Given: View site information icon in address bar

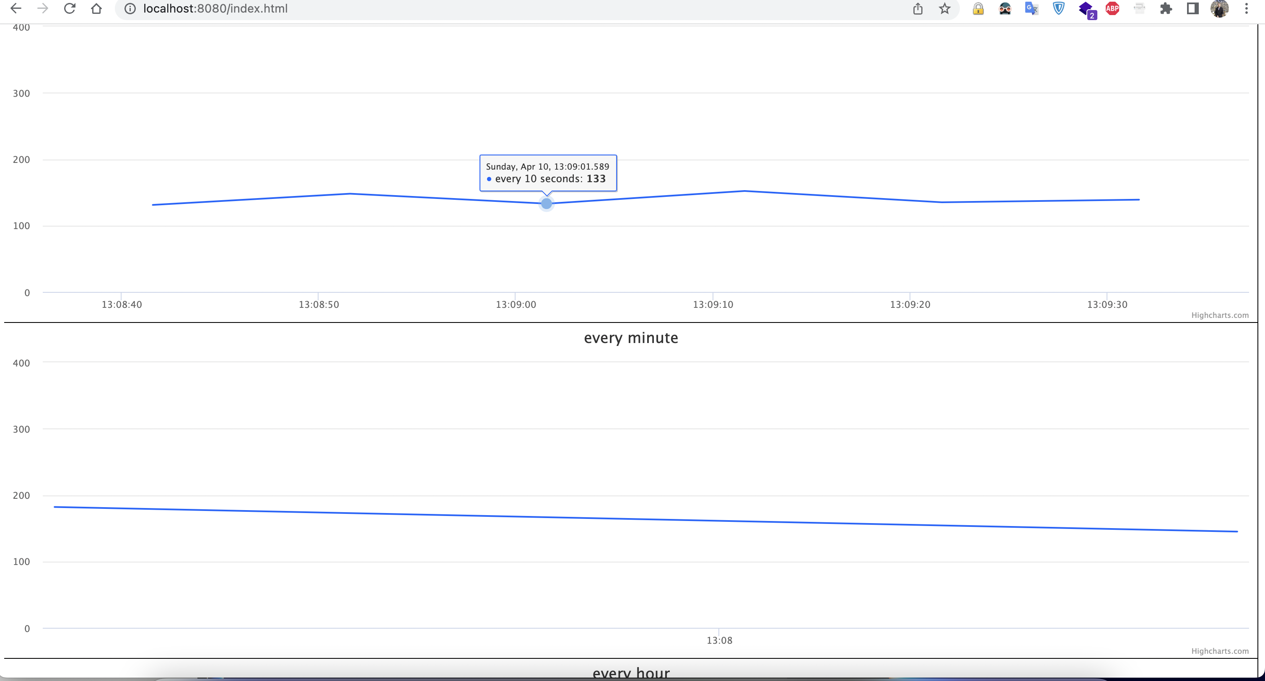Looking at the screenshot, I should click(x=130, y=8).
